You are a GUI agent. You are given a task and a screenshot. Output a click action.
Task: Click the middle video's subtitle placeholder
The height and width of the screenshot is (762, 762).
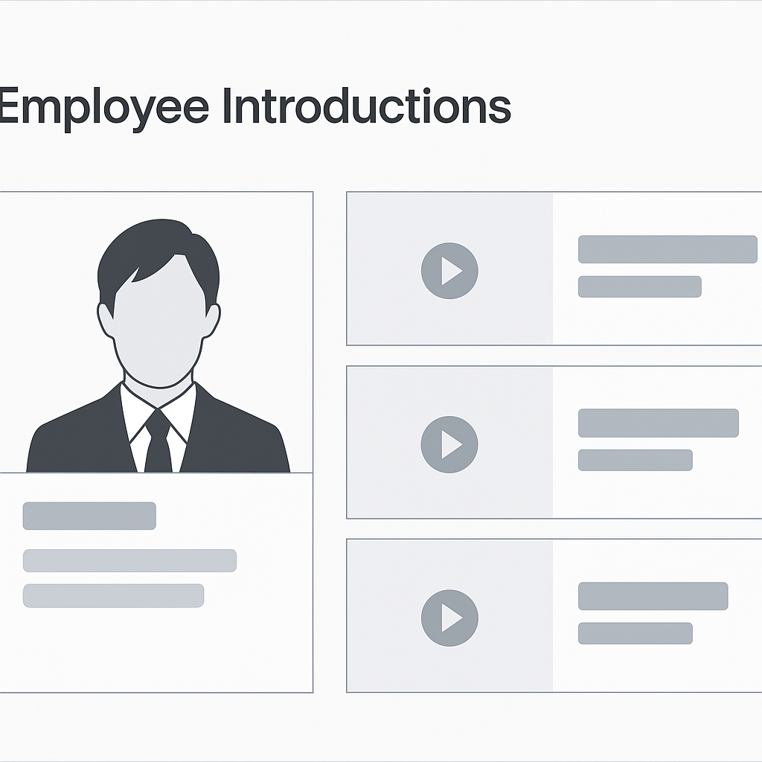(x=635, y=460)
